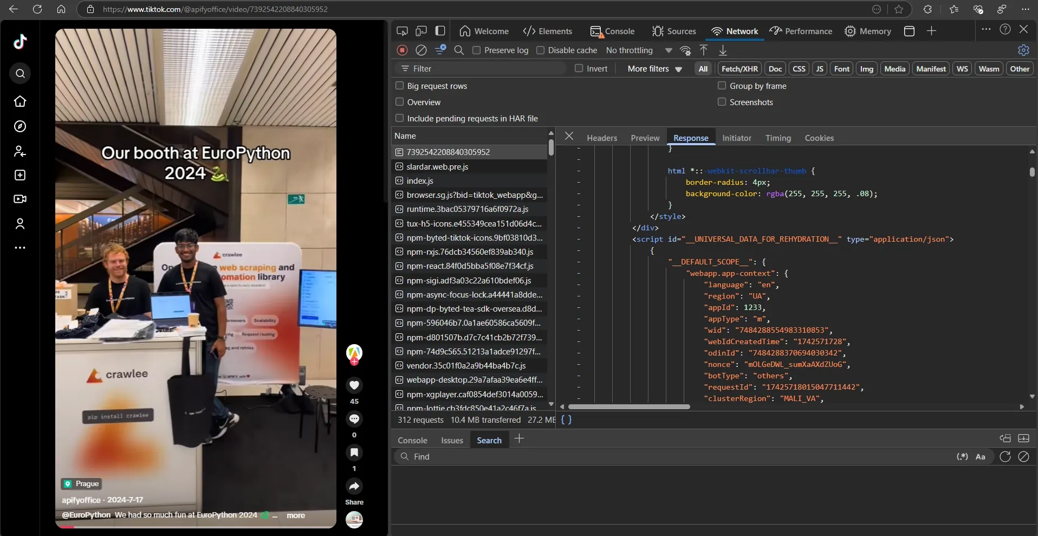Click the TikTok logo icon

(20, 42)
